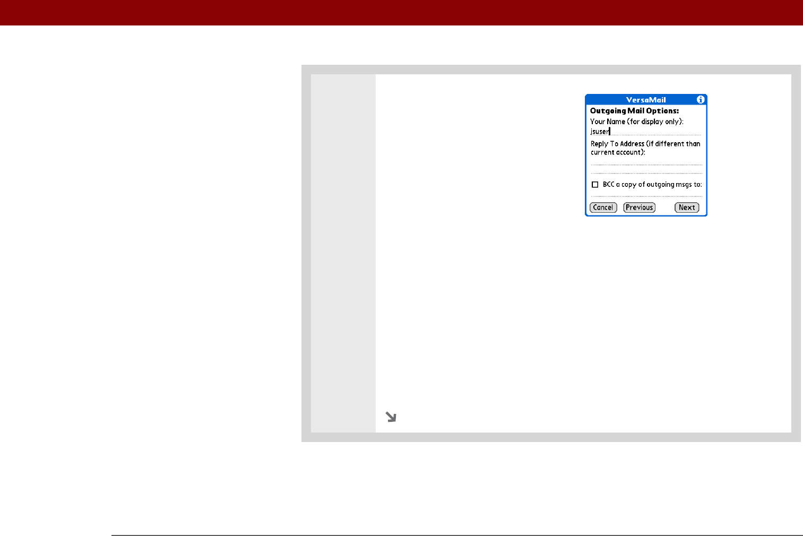The height and width of the screenshot is (536, 803).
Task: Click the BCC address input line
Action: coord(646,193)
